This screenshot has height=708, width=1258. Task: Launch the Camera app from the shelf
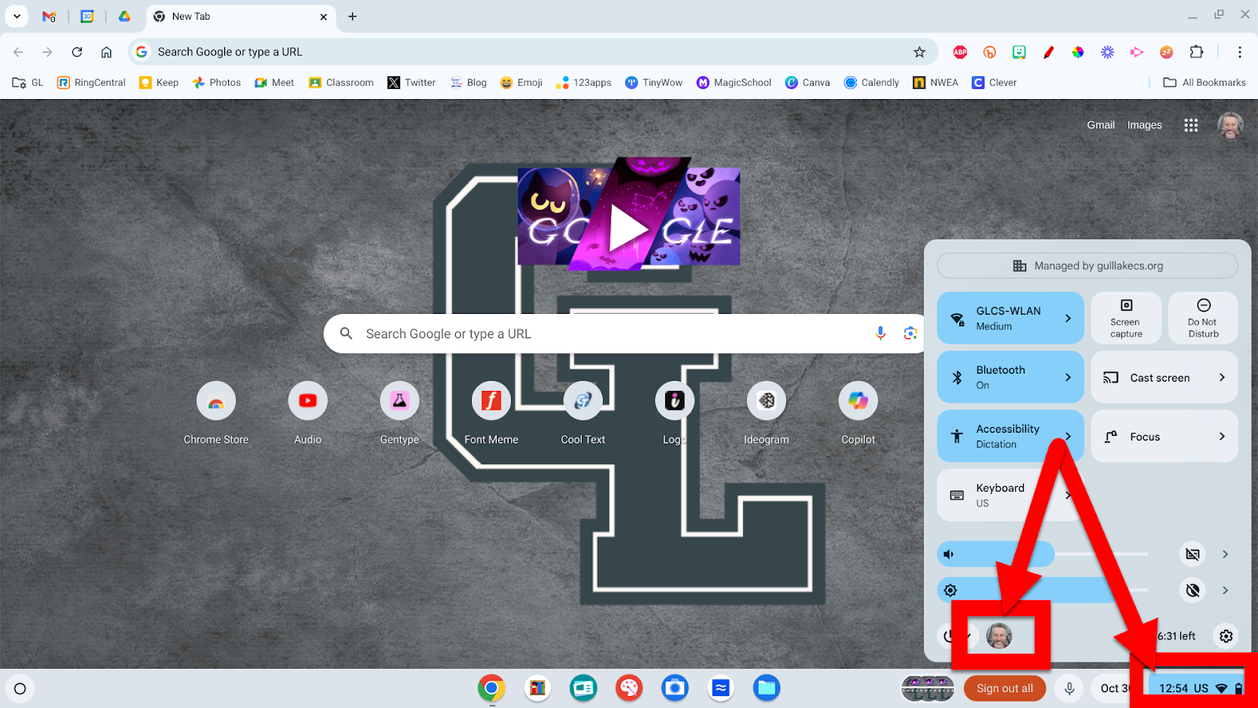tap(675, 688)
